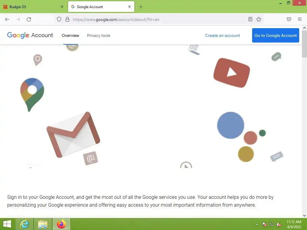The image size is (307, 230).
Task: Select the Firefox taskbar button
Action: [x=61, y=224]
